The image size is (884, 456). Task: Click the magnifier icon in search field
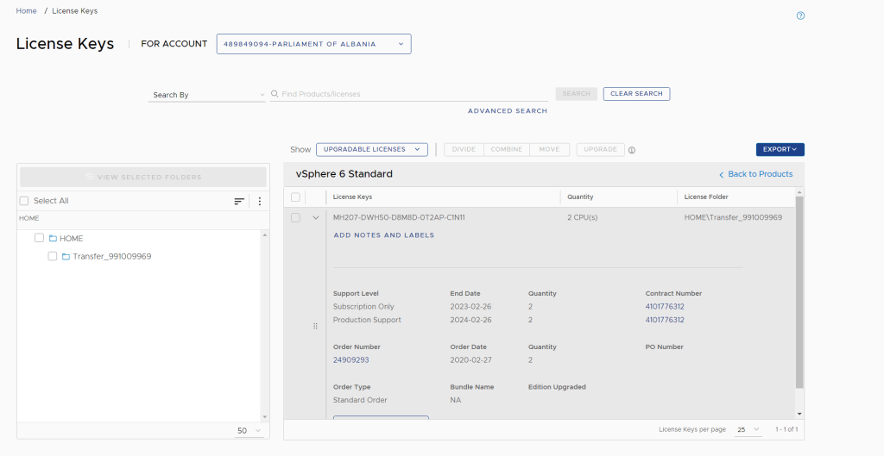275,94
